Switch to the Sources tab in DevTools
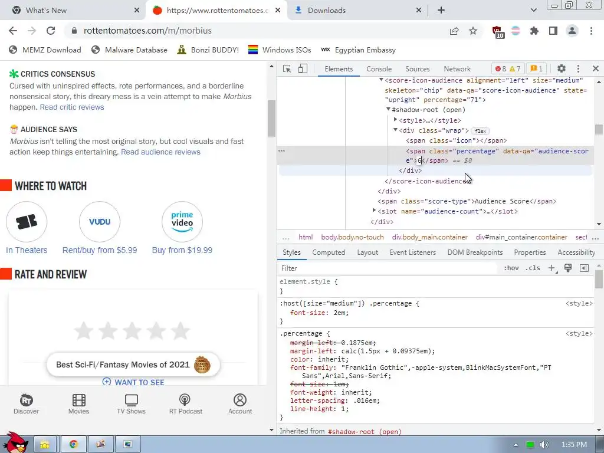Image resolution: width=604 pixels, height=453 pixels. pos(417,68)
